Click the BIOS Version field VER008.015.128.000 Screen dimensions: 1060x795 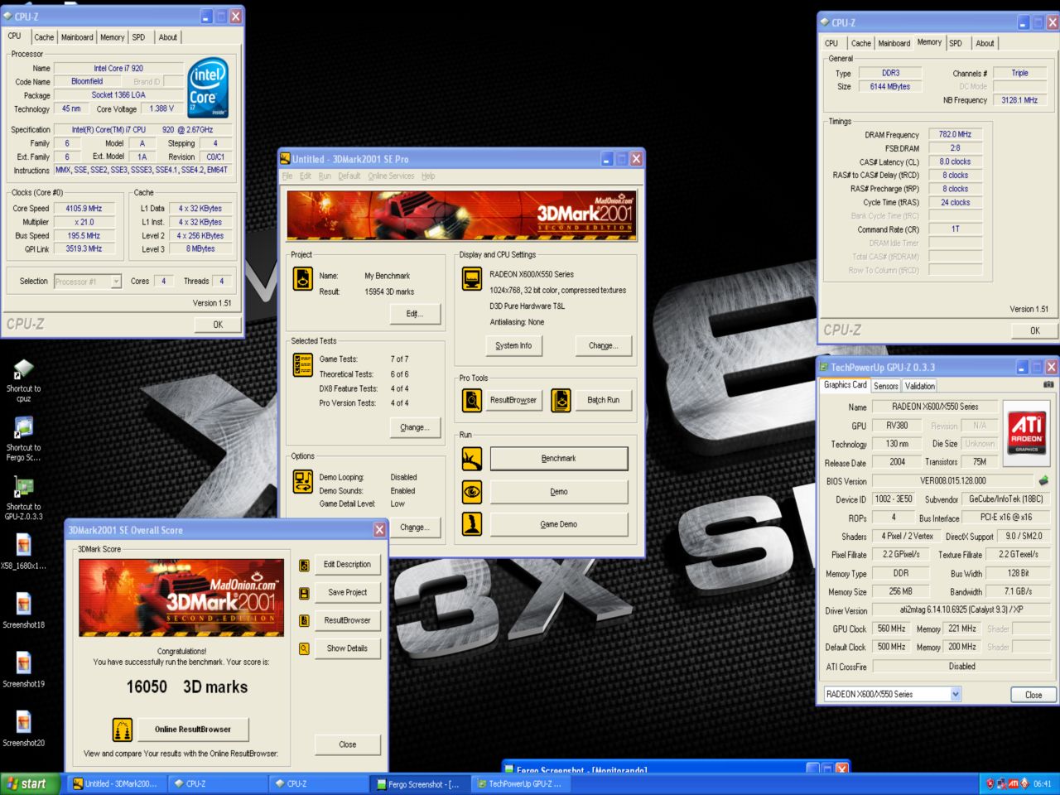(x=952, y=480)
